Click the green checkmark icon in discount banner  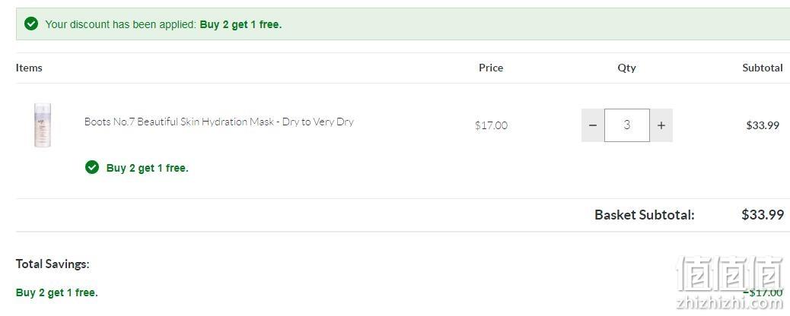[x=31, y=24]
